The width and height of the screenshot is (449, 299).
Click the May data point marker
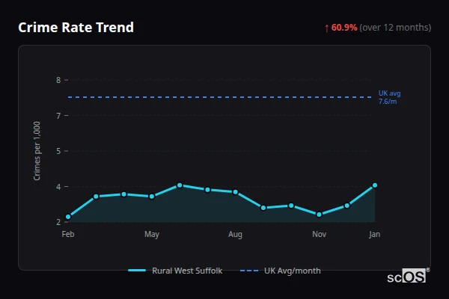coord(152,197)
